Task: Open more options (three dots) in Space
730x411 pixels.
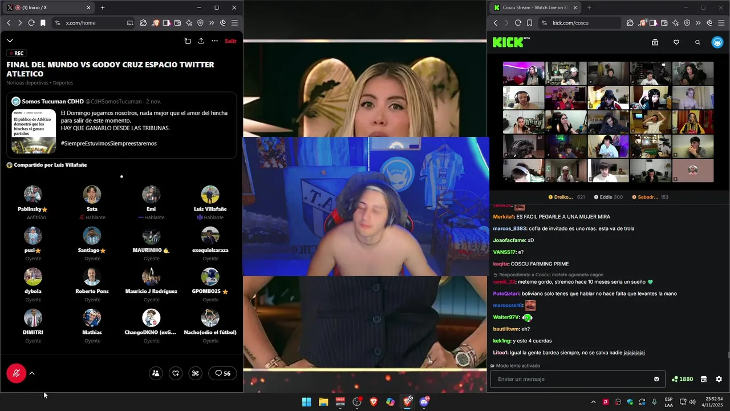Action: point(214,41)
